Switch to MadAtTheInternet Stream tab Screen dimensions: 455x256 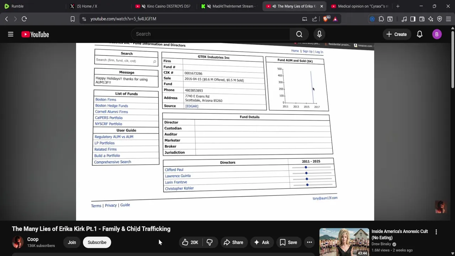229,6
